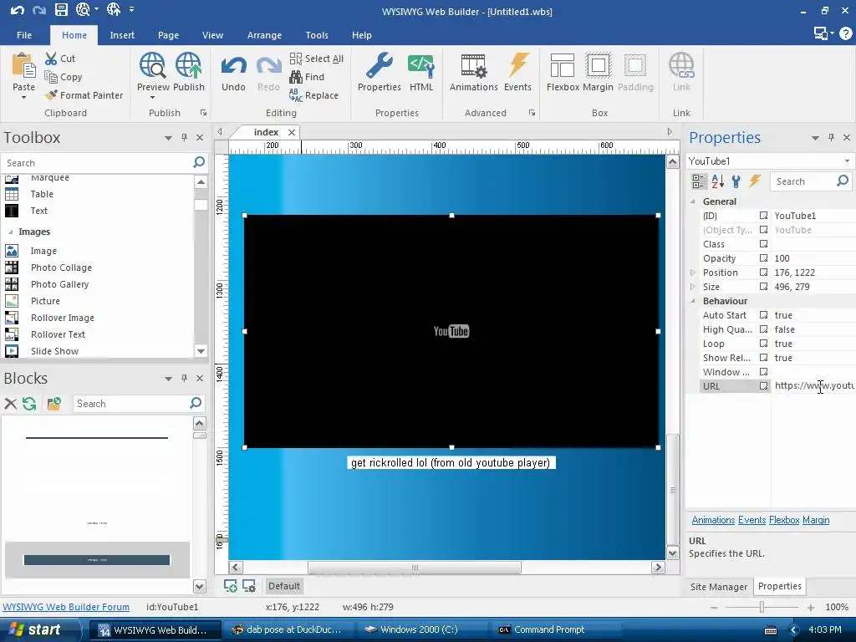Click the Copy icon in the ribbon

(x=51, y=77)
